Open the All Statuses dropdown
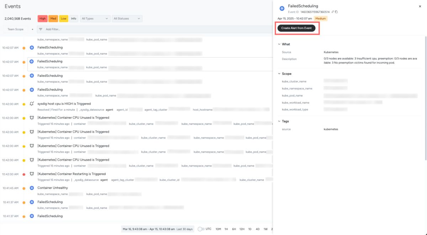This screenshot has width=427, height=235. [127, 19]
